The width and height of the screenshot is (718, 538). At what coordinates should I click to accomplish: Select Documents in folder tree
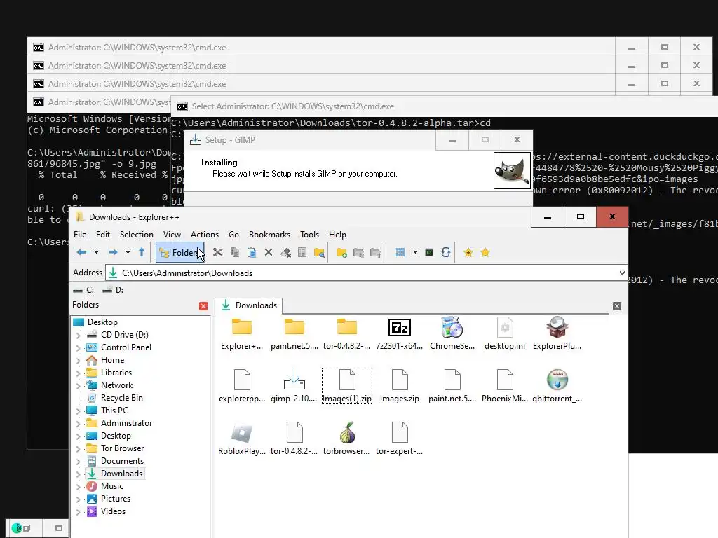point(122,461)
